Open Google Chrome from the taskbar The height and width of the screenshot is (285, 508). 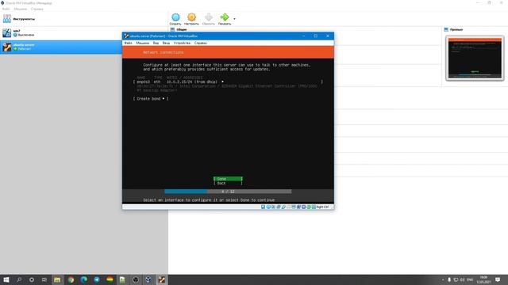(x=71, y=279)
